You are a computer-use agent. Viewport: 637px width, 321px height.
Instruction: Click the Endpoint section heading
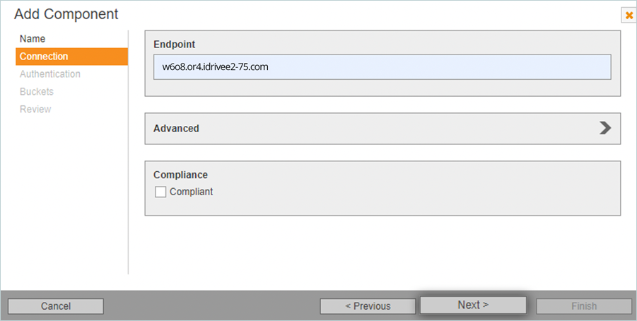click(175, 45)
